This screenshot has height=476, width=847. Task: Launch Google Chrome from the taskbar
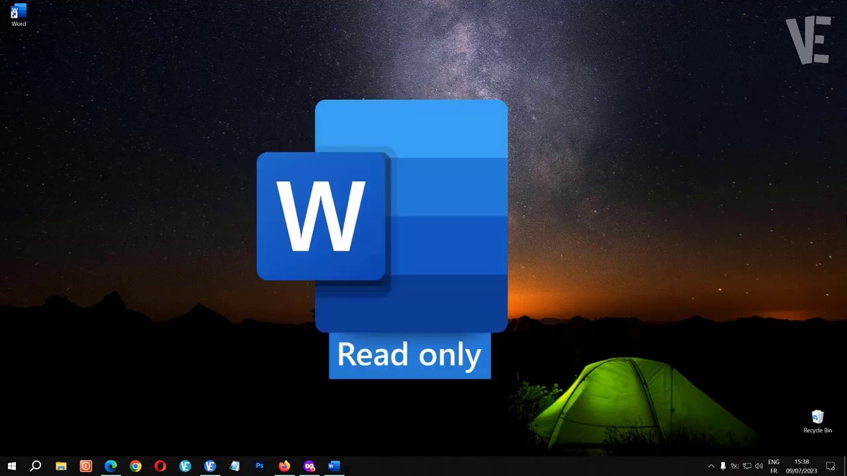click(x=136, y=466)
